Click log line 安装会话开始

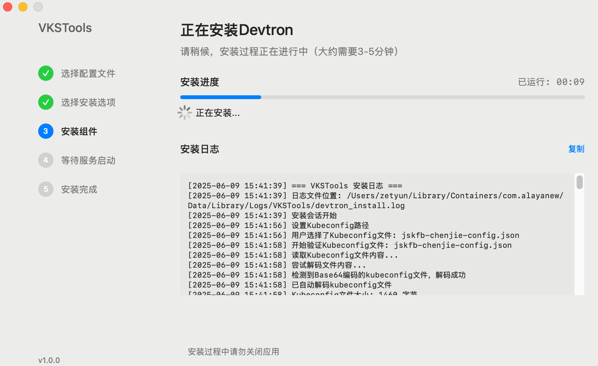coord(262,215)
